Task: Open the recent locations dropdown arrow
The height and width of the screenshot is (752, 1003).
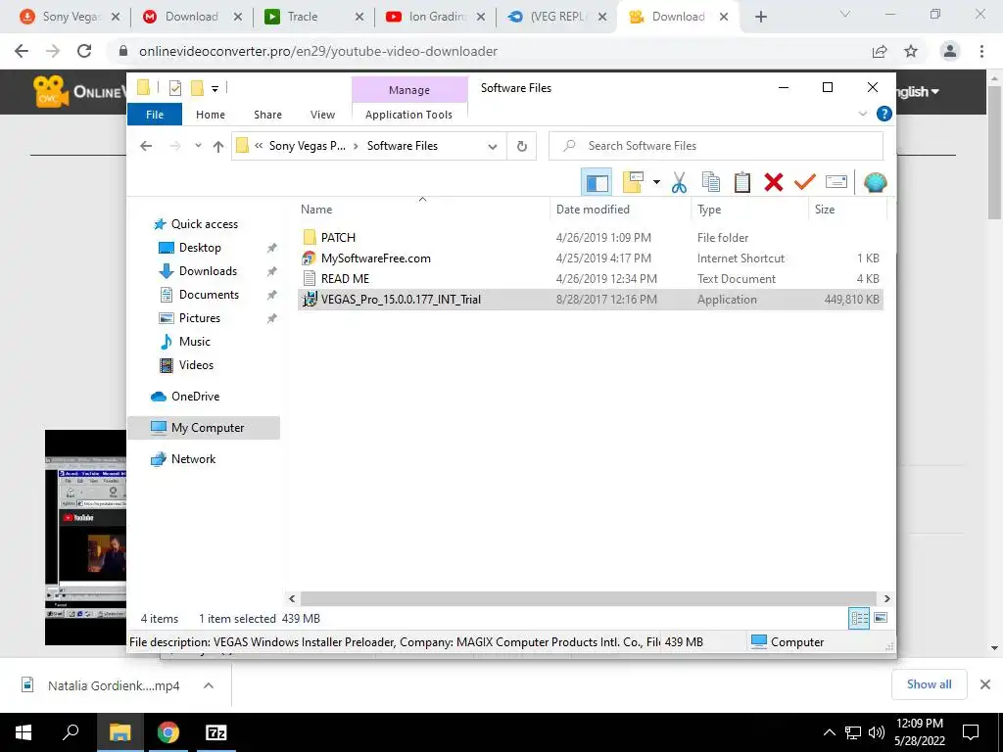Action: (198, 146)
